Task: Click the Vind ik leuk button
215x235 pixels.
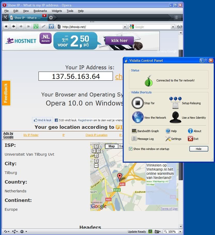Action: point(43,120)
